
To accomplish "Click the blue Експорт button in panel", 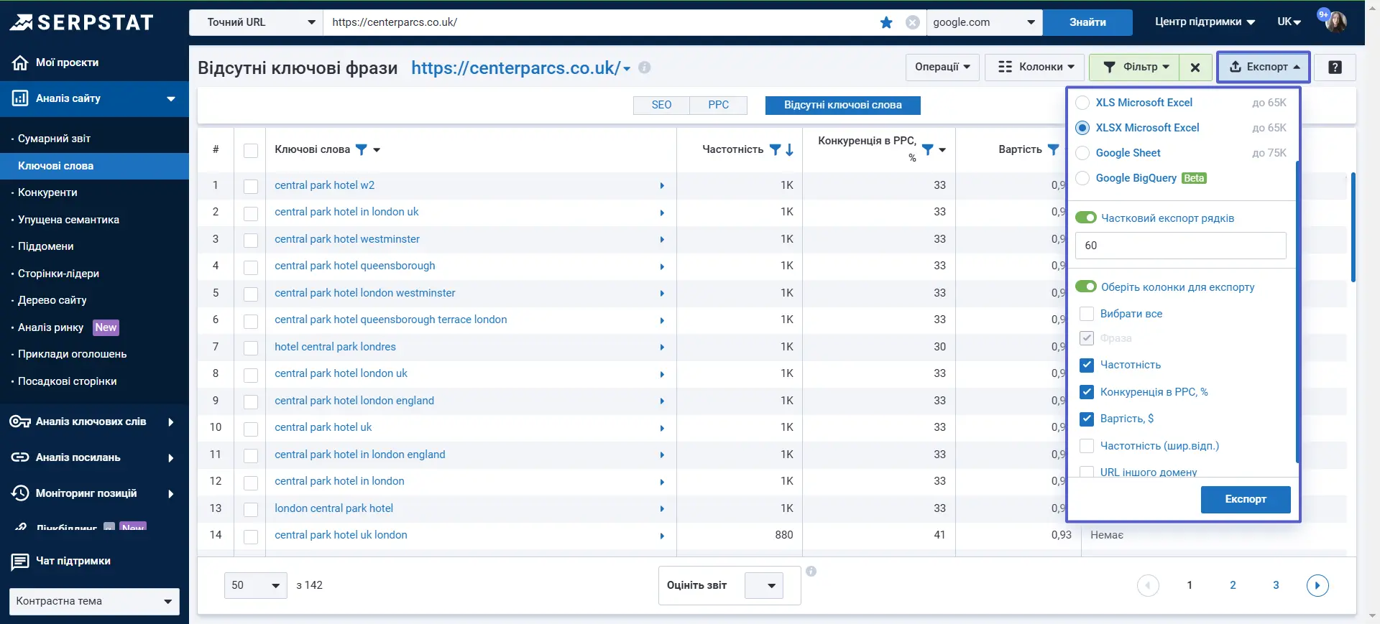I will [x=1246, y=499].
